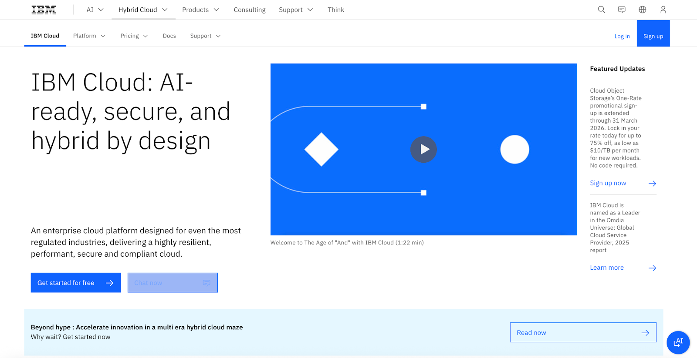Viewport: 697px width, 358px height.
Task: Click the video thumbnail diamond shape
Action: pyautogui.click(x=321, y=149)
